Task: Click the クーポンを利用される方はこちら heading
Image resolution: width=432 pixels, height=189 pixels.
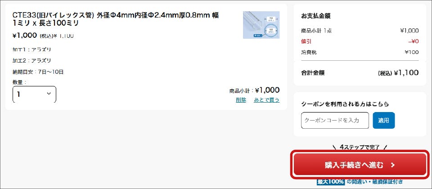Action: (x=345, y=104)
